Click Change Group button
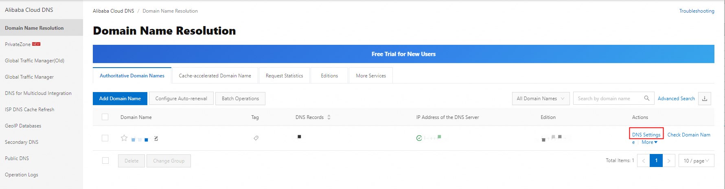The image size is (725, 189). 169,161
